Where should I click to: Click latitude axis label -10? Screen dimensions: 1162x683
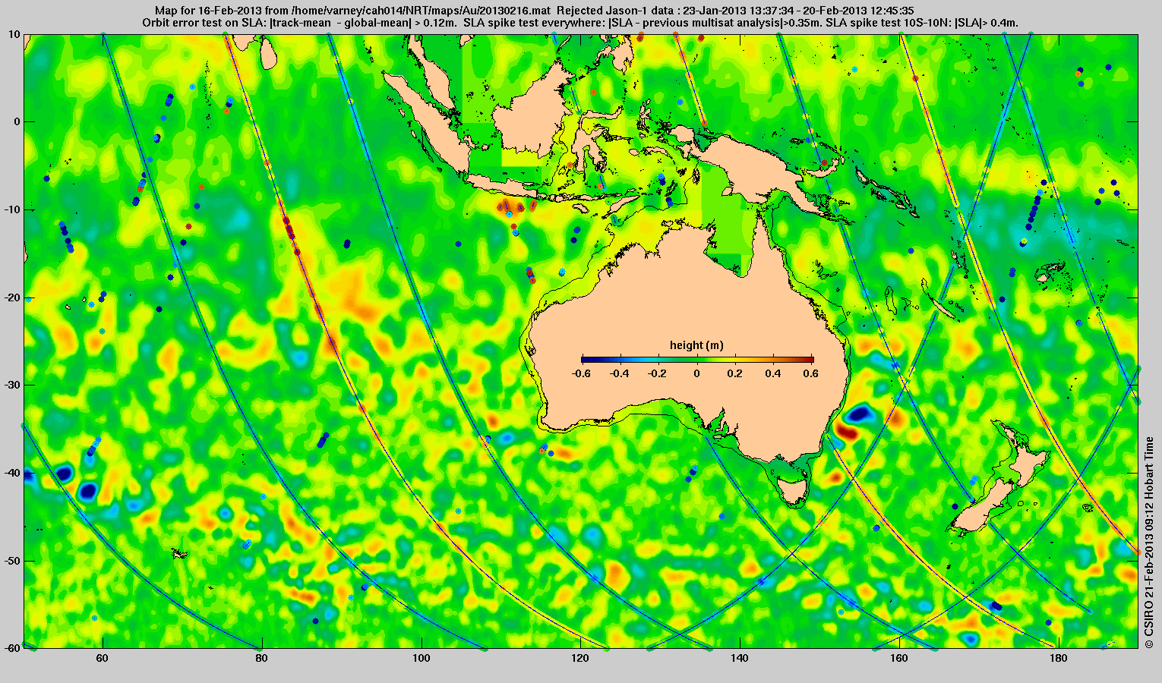coord(12,209)
